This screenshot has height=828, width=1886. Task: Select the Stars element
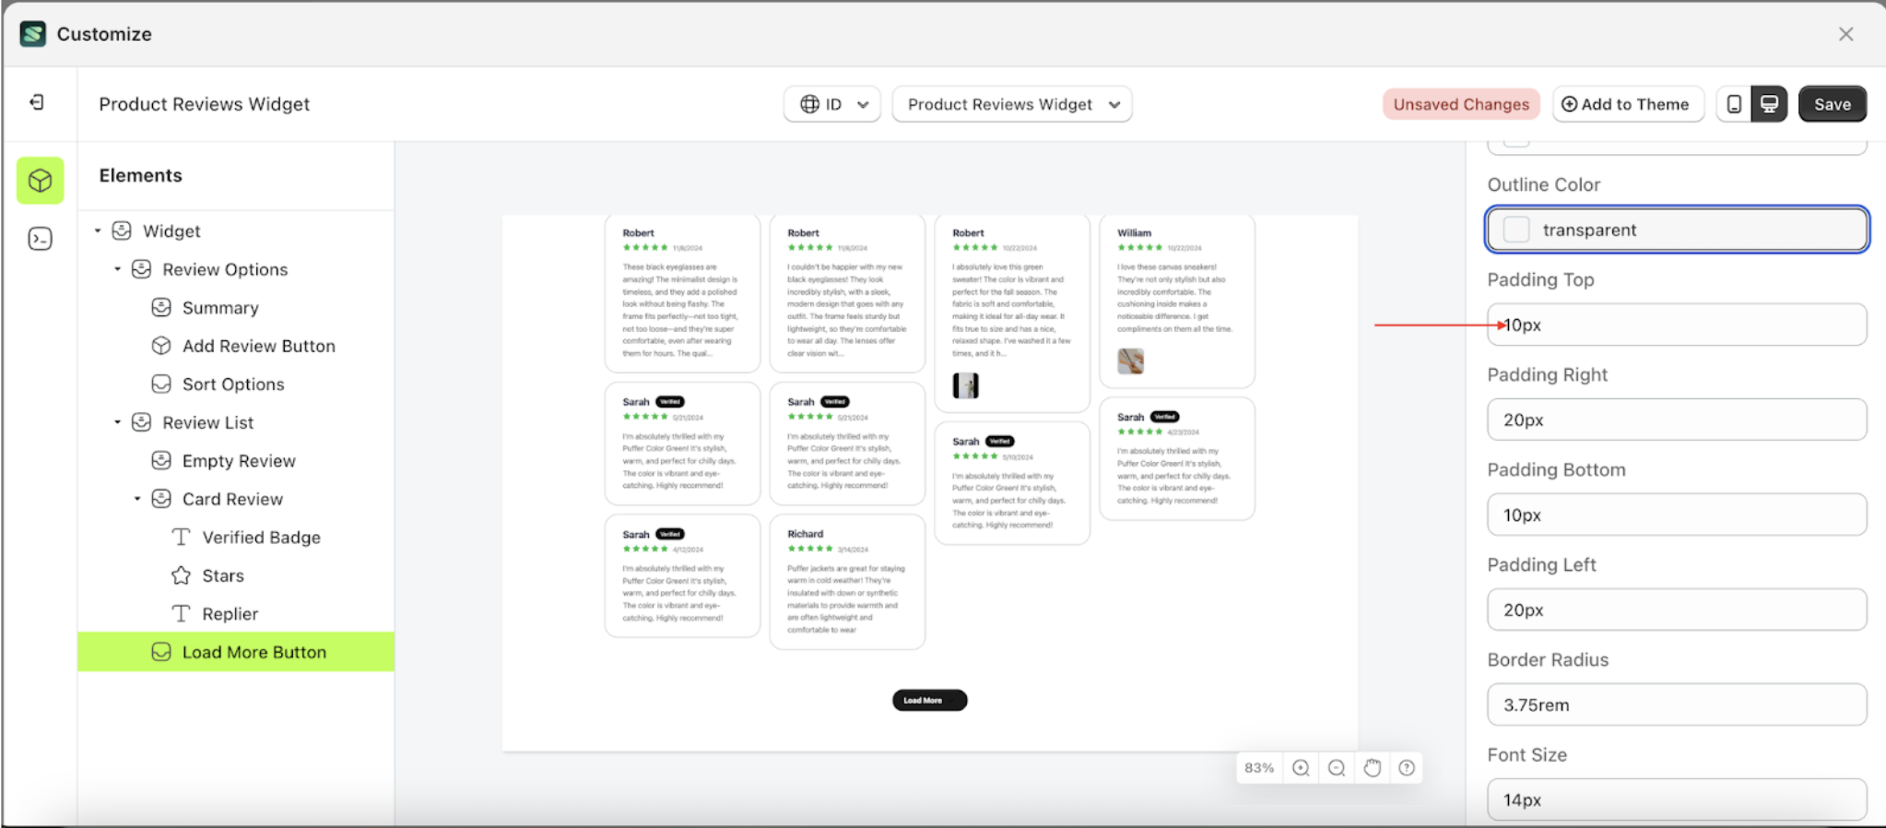223,575
